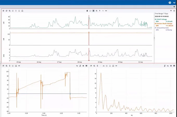Viewport: 177px width, 117px height.
Task: Click the trend plot zoom magnifier
Action: tap(10, 11)
